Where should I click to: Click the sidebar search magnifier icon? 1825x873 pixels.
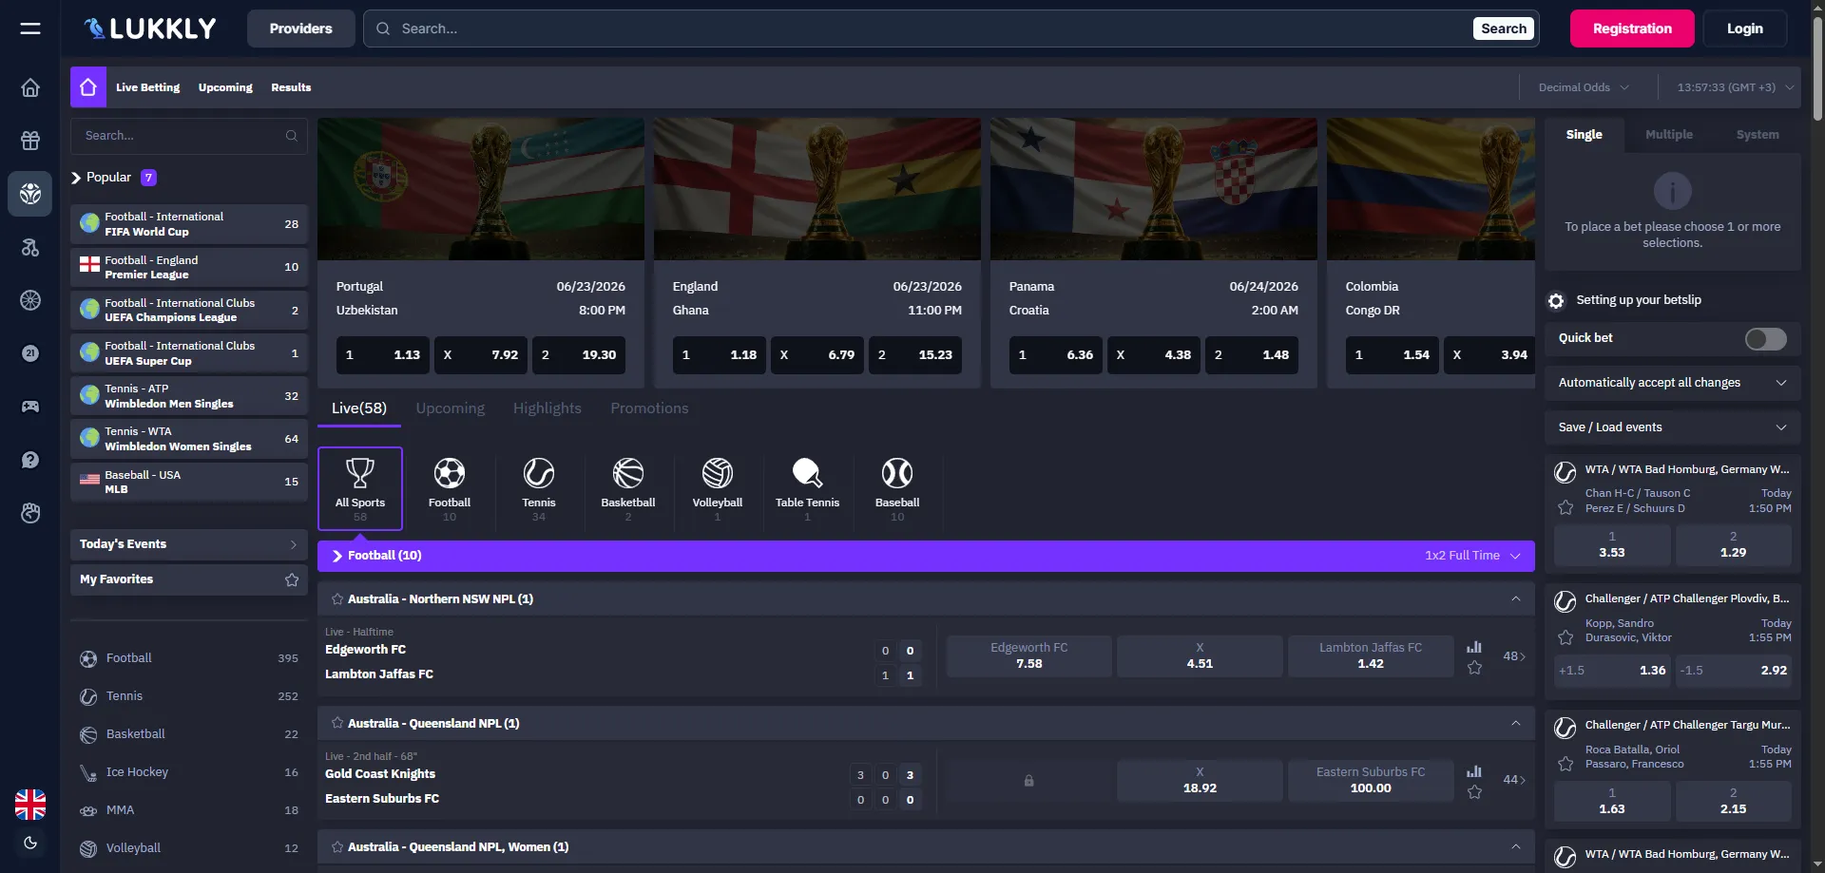292,136
